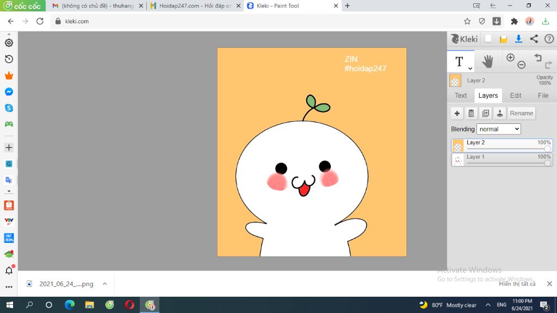Open Microsoft Edge from taskbar
Viewport: 557px width, 313px height.
pos(70,305)
